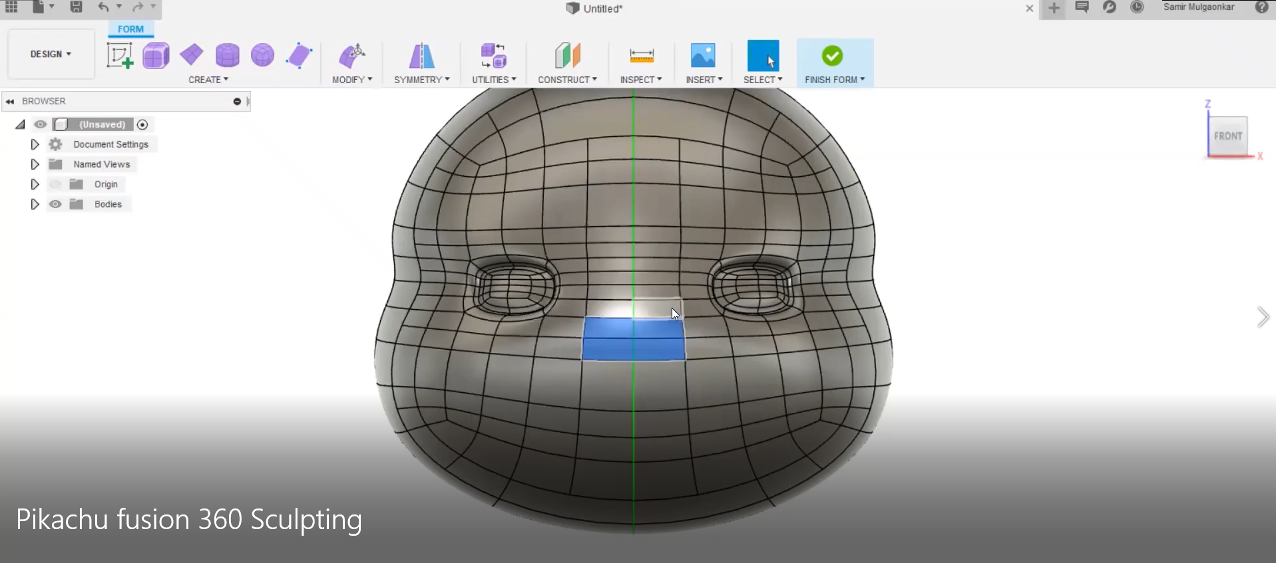Image resolution: width=1276 pixels, height=563 pixels.
Task: Open the data panel grid icon
Action: (x=11, y=7)
